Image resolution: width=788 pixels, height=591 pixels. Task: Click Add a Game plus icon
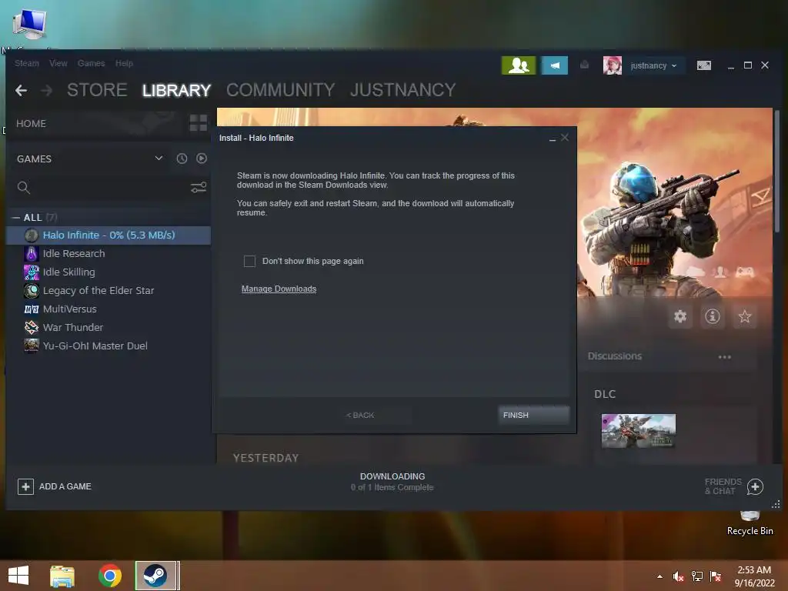(25, 486)
